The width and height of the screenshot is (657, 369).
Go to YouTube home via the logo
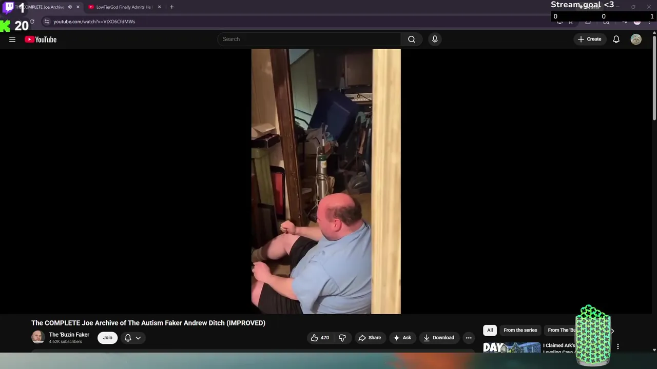(x=41, y=39)
